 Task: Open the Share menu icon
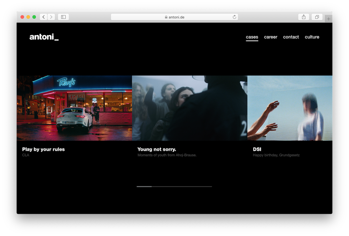[x=304, y=17]
